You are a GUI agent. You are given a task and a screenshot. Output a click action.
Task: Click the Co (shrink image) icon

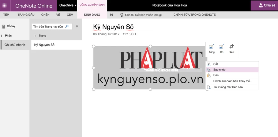click(221, 47)
